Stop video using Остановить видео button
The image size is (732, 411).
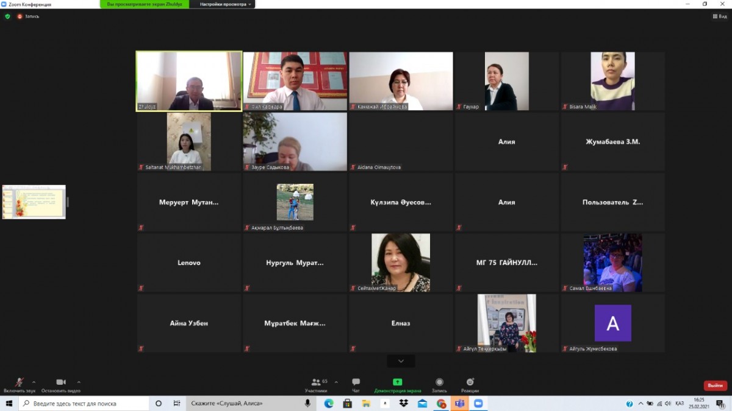(60, 383)
